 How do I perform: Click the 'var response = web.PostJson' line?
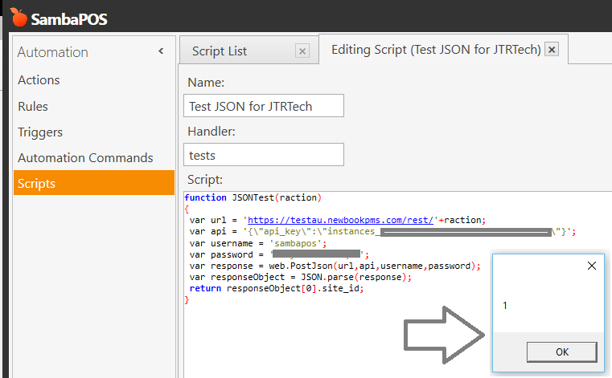click(x=335, y=266)
